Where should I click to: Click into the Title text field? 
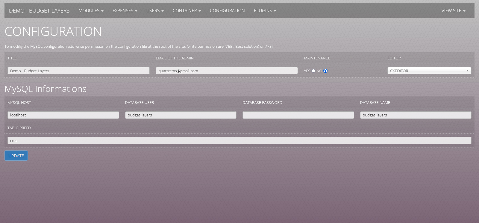click(78, 71)
